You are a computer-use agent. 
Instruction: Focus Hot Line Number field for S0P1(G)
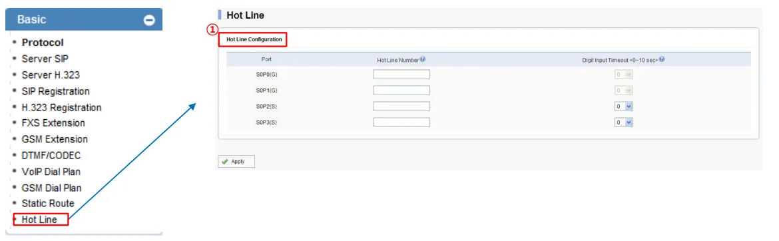pyautogui.click(x=401, y=91)
